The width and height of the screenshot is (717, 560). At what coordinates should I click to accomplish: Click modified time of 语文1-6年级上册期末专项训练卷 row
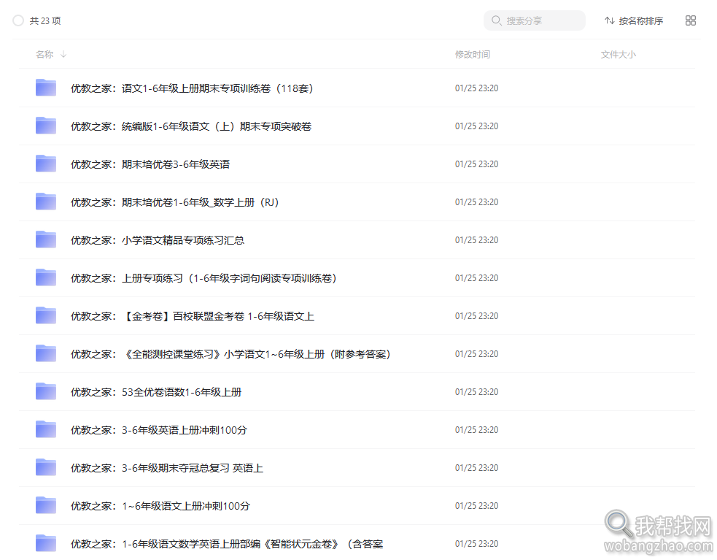click(x=476, y=88)
